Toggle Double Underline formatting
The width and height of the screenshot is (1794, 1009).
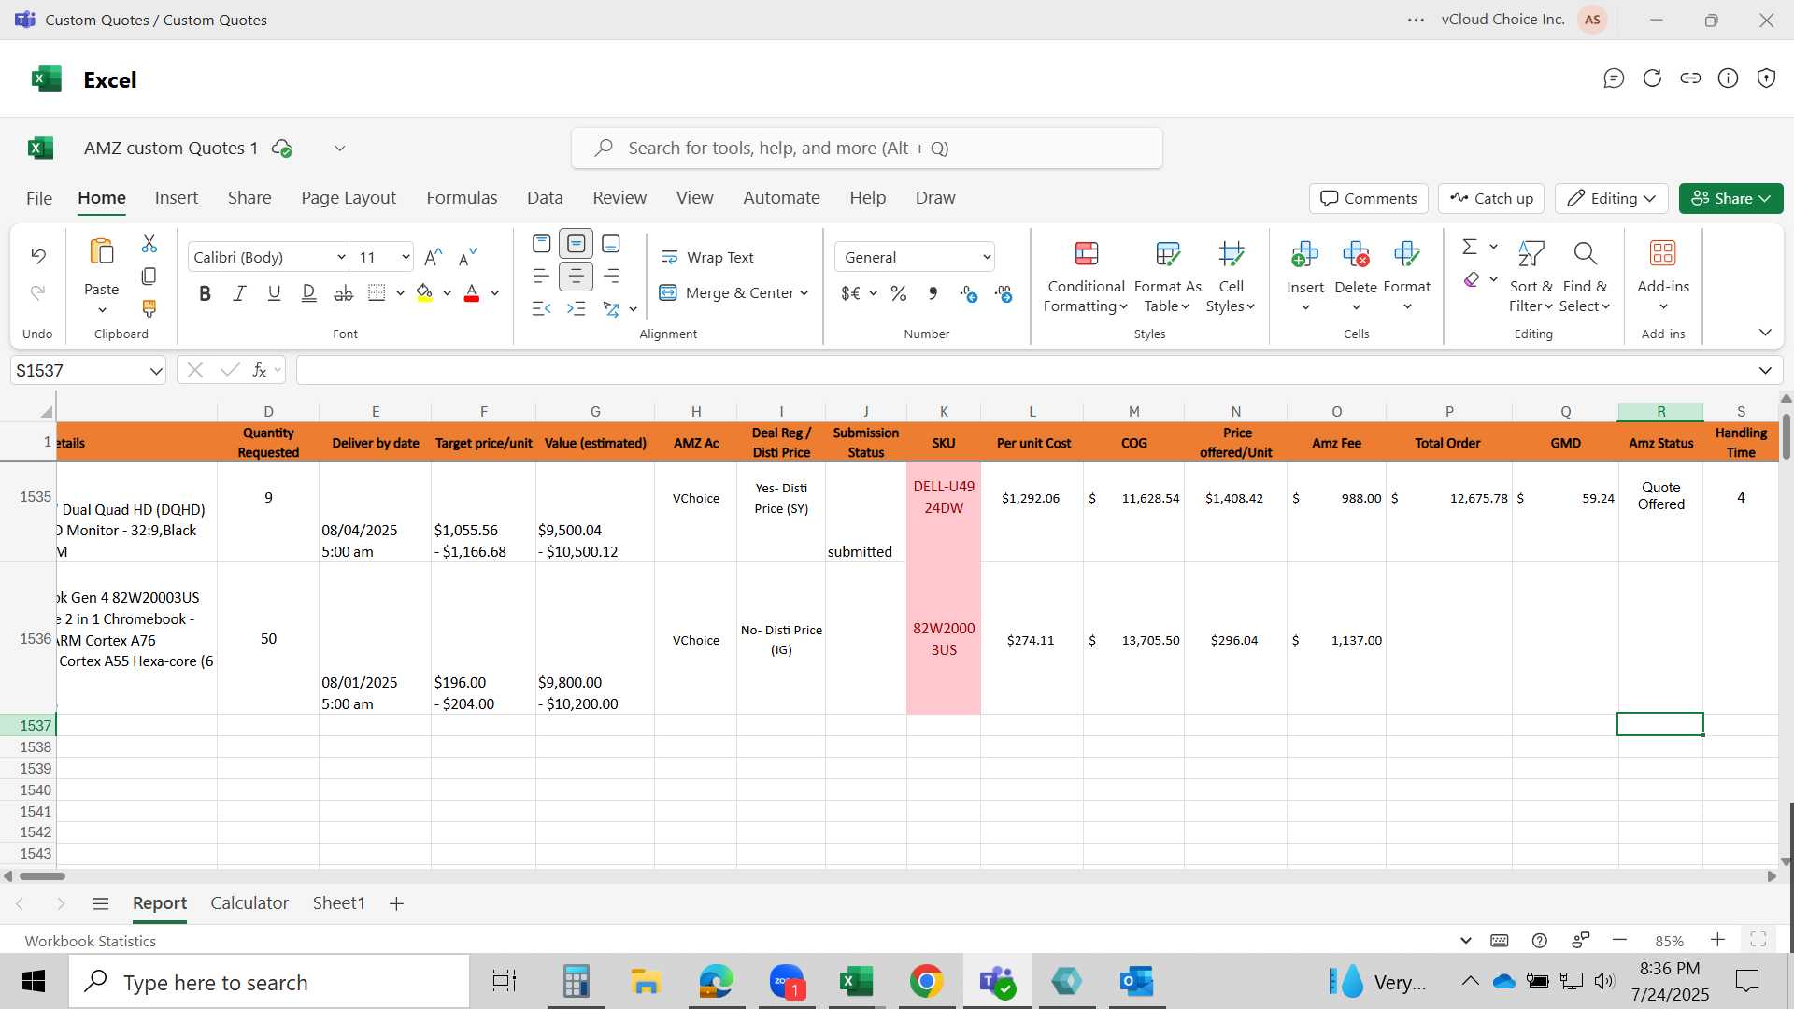(x=308, y=293)
